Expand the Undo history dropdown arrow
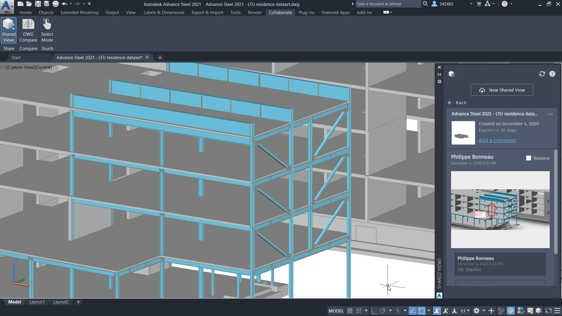The height and width of the screenshot is (316, 562). [x=71, y=4]
